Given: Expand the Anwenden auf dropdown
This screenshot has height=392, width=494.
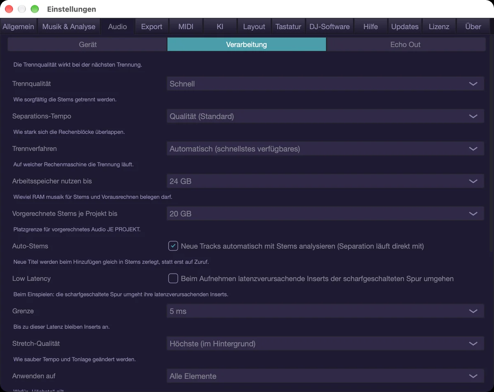Looking at the screenshot, I should coord(325,376).
